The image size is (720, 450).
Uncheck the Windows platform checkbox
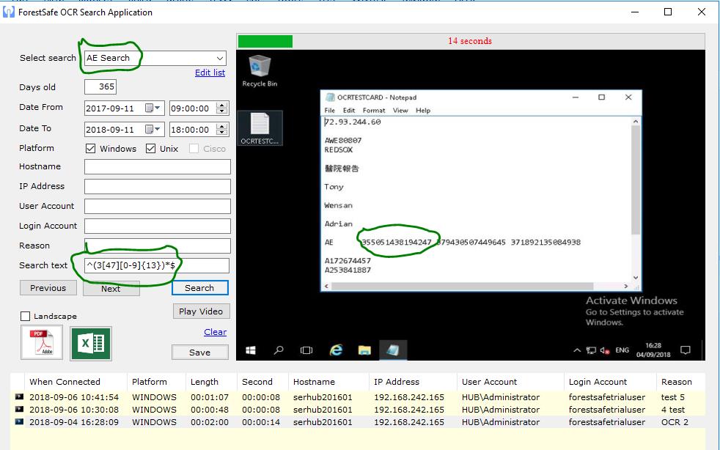[x=91, y=149]
